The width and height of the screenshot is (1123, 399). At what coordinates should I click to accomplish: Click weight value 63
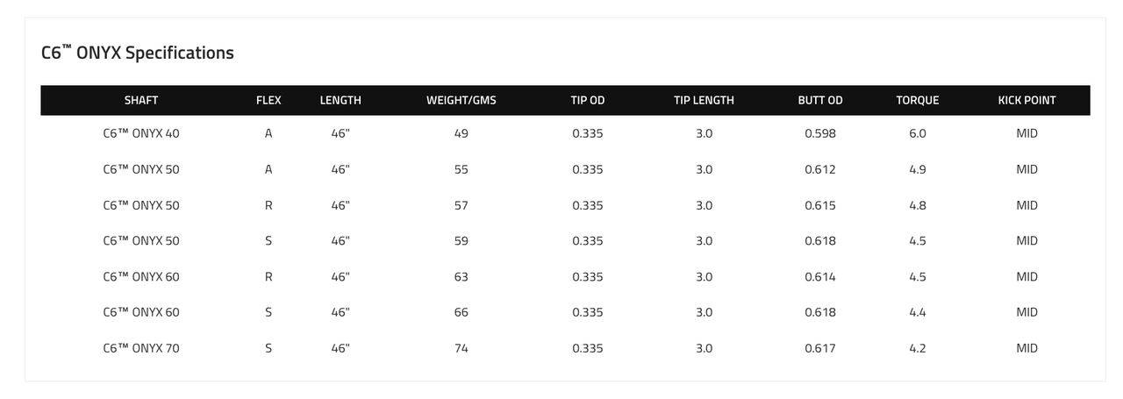click(x=461, y=276)
